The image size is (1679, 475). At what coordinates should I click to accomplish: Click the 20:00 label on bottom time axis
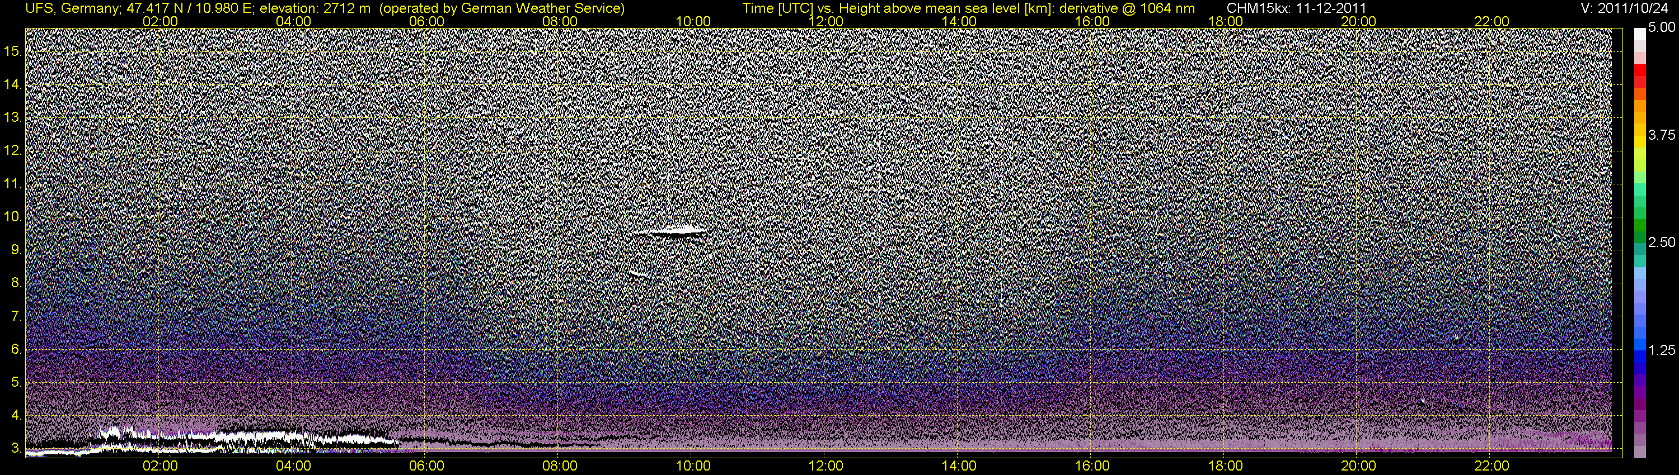point(1358,466)
